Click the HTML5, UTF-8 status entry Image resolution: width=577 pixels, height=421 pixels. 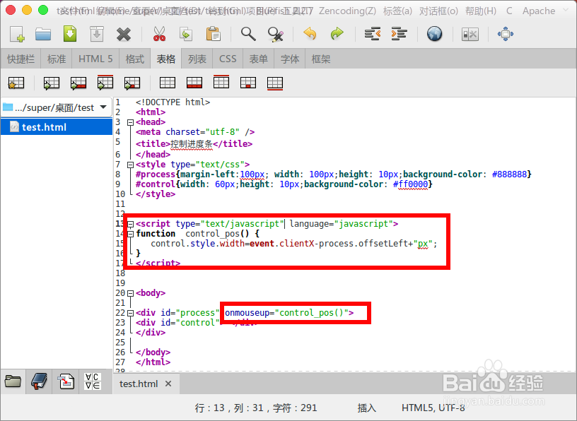pos(433,408)
